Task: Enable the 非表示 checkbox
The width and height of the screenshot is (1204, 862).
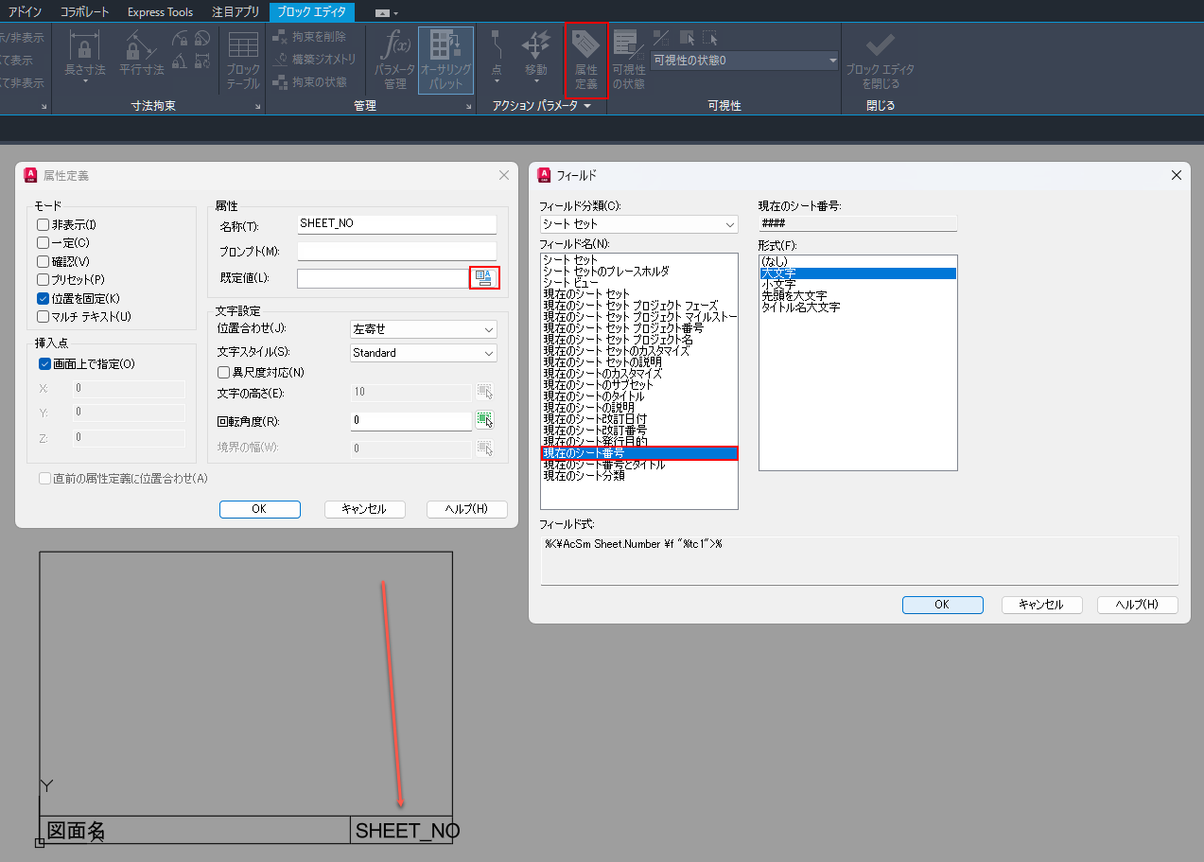Action: click(x=43, y=225)
